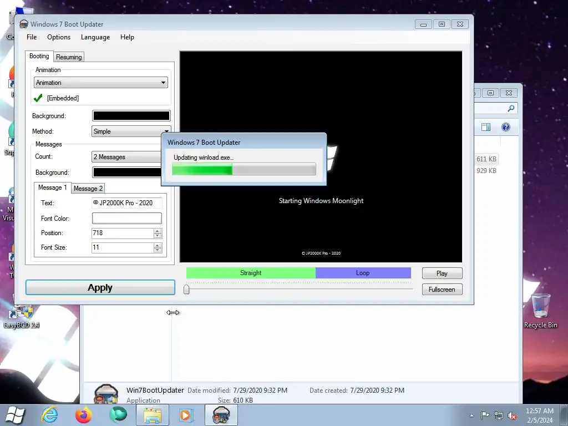Open the Windows Start menu
The height and width of the screenshot is (426, 568).
tap(15, 415)
